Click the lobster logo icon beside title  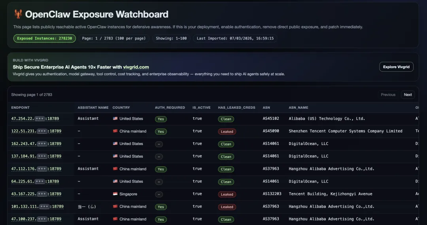tap(18, 14)
